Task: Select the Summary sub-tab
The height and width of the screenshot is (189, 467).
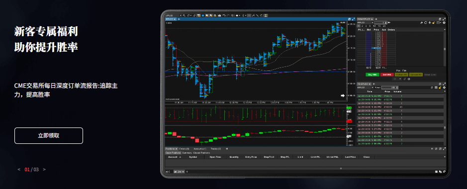Action: tap(187, 153)
